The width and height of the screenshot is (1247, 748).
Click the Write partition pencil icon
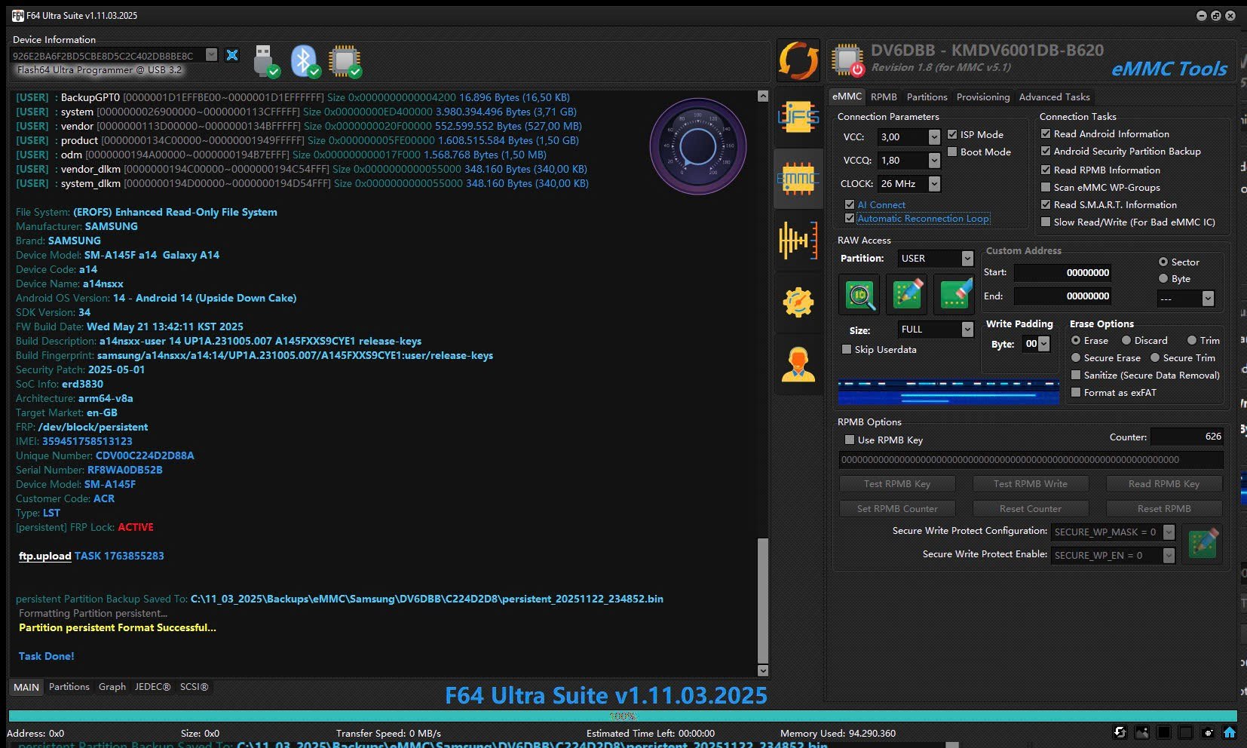pyautogui.click(x=907, y=294)
